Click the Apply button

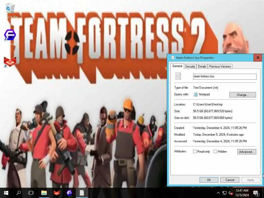pos(251,180)
